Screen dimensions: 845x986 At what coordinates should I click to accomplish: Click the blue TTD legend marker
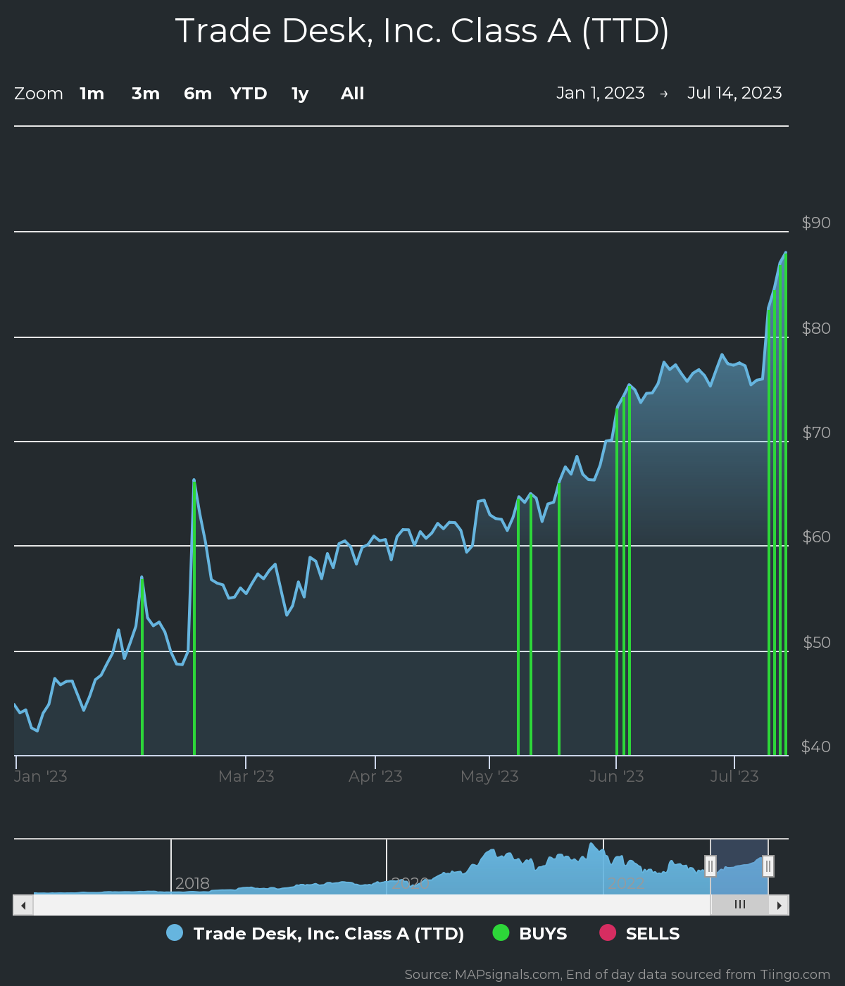tap(175, 933)
